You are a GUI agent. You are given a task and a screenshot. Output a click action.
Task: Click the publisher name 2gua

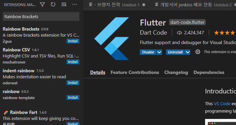tap(7, 41)
